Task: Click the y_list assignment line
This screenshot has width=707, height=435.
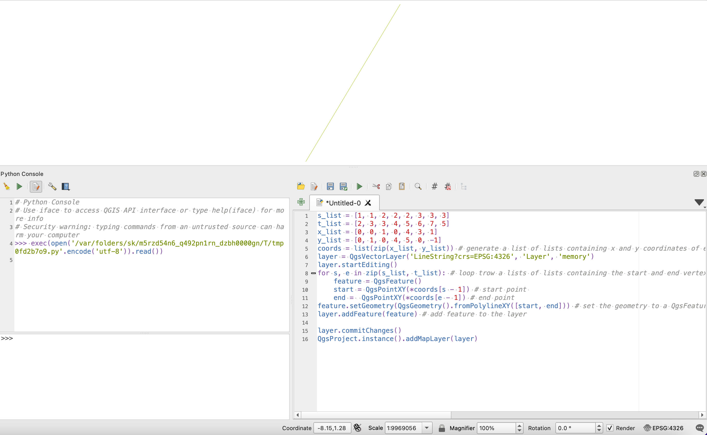Action: coord(379,240)
